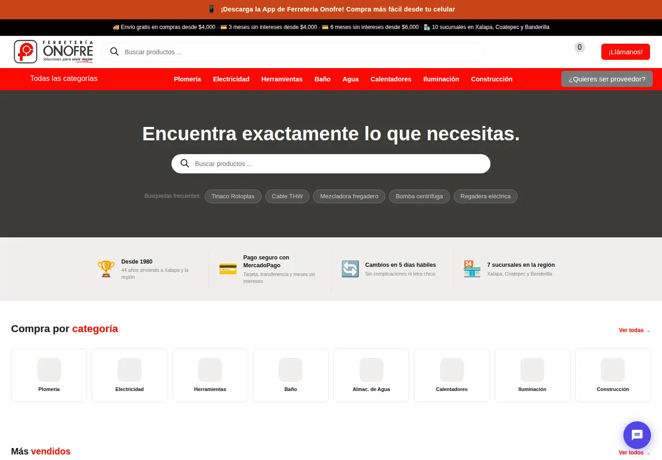Viewport: 662px width, 460px height.
Task: Select Baño in the navigation bar
Action: [322, 79]
